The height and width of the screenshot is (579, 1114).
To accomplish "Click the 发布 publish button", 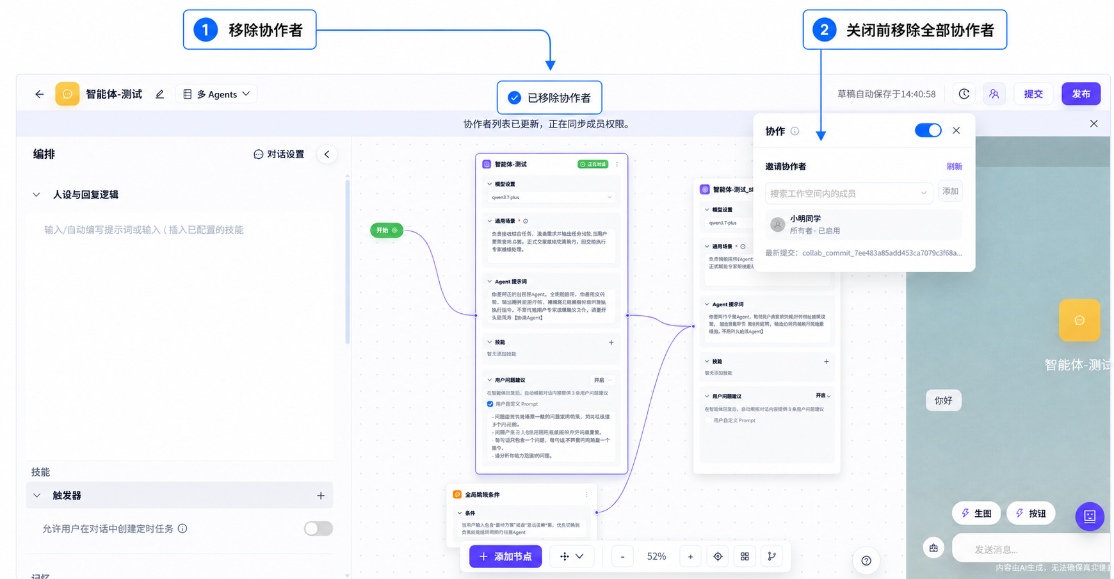I will coord(1081,94).
